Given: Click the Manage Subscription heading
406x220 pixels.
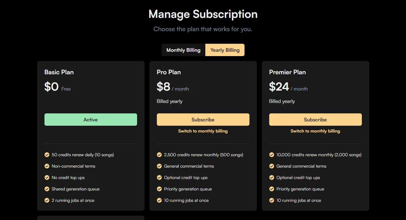Looking at the screenshot, I should [x=203, y=14].
